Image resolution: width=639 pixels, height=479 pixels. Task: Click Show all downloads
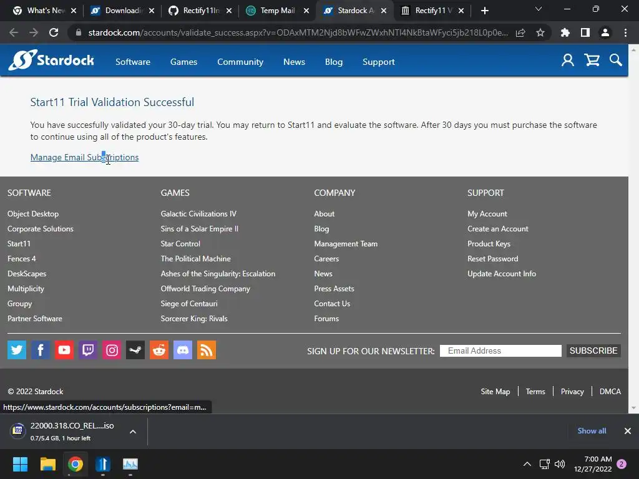click(592, 431)
